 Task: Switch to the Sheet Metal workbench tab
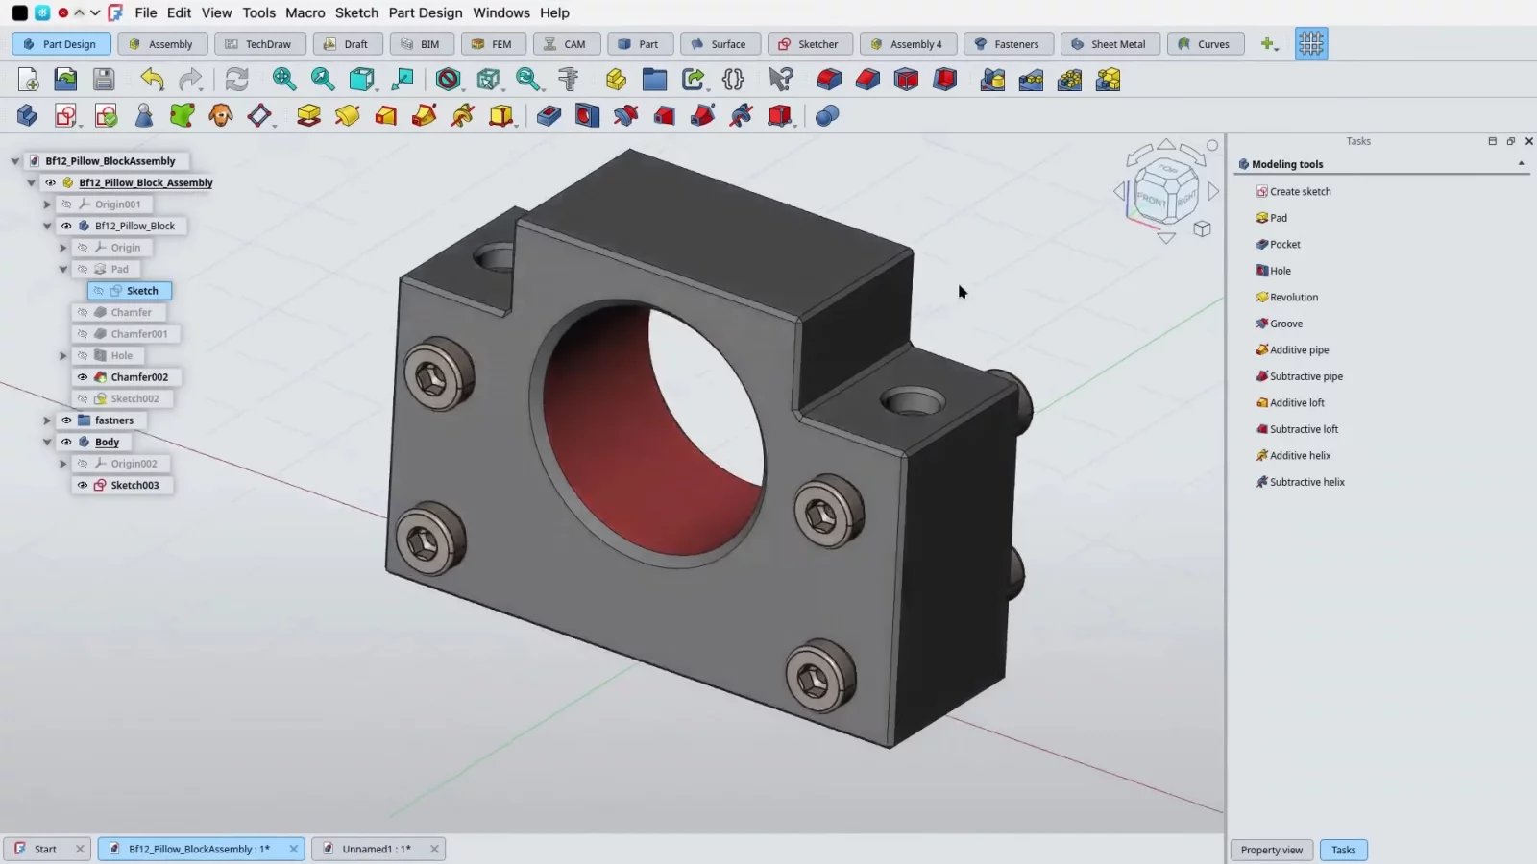[1110, 44]
